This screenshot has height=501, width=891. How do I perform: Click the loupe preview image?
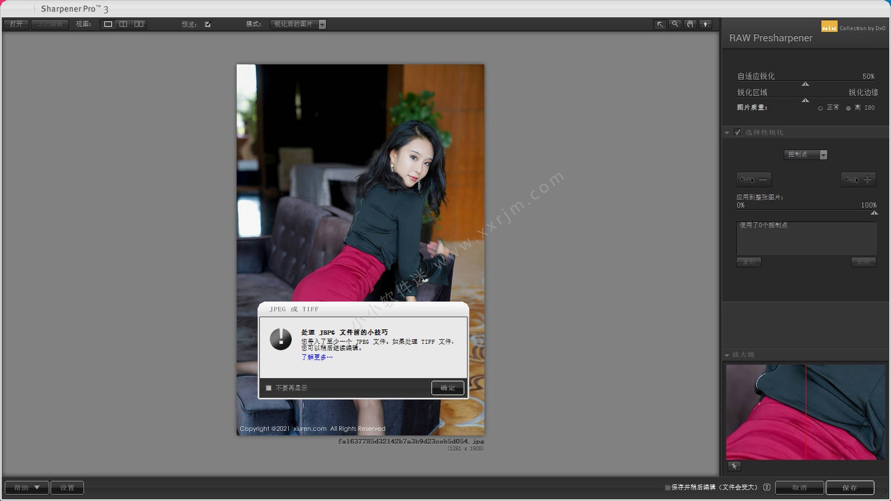pyautogui.click(x=806, y=412)
